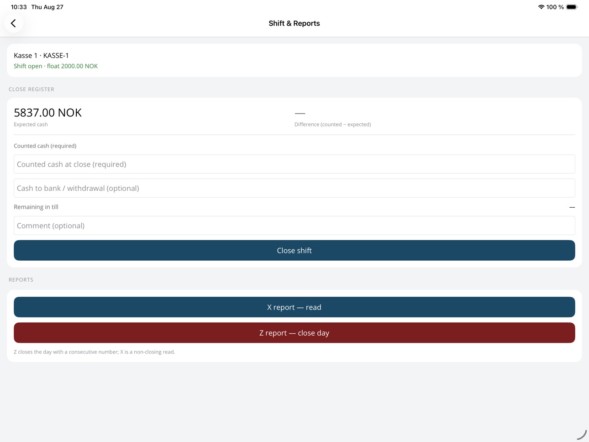589x442 pixels.
Task: Tap the Shift & Reports title
Action: tap(294, 23)
